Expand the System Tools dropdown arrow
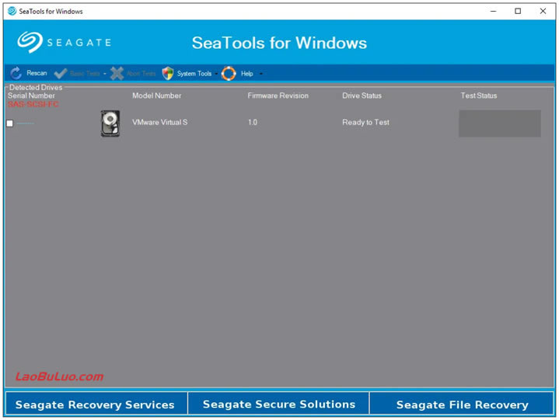The image size is (559, 420). (216, 74)
